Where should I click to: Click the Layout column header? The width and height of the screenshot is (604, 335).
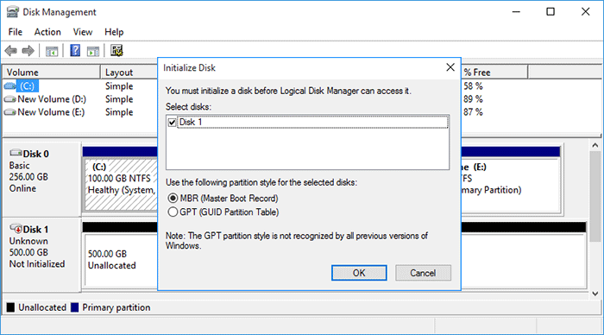(129, 72)
